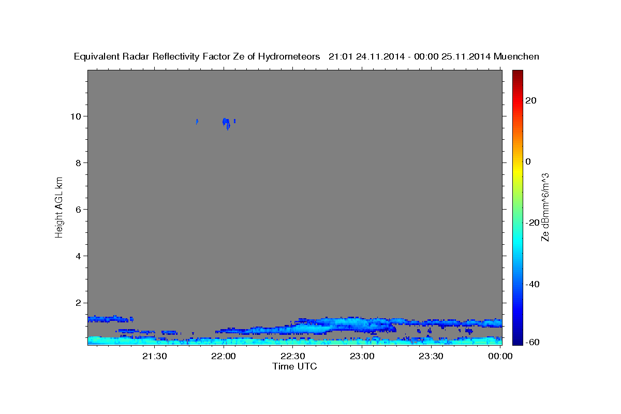Click the 'Time UTC' axis label
Image resolution: width=621 pixels, height=414 pixels.
(x=294, y=366)
